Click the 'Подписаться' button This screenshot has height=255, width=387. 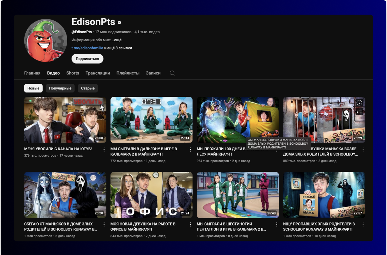[87, 59]
